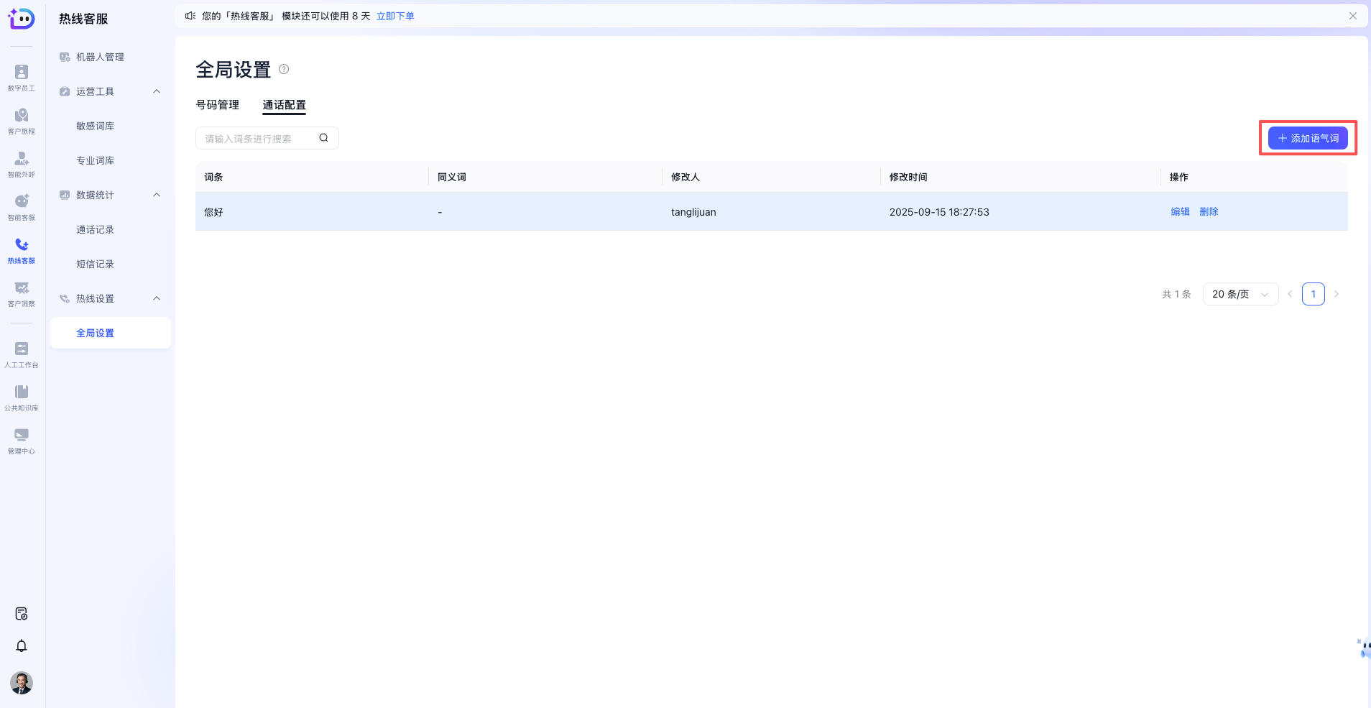The width and height of the screenshot is (1371, 708).
Task: Open the 智能客服 sidebar icon
Action: point(22,207)
